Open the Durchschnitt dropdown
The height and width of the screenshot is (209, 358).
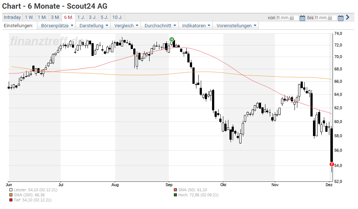[160, 25]
